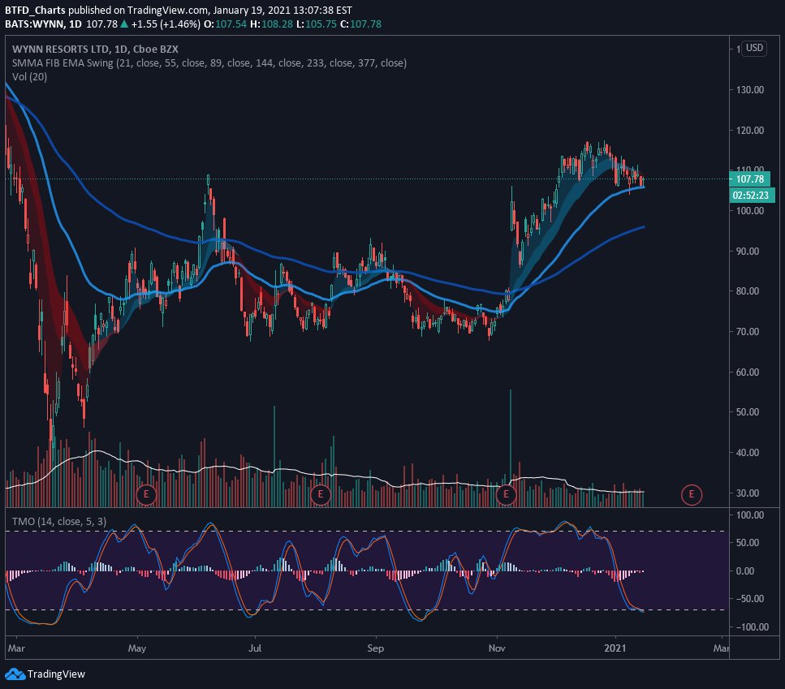This screenshot has height=689, width=785.
Task: Click the BATS:WYNN, 1D symbol text
Action: (43, 24)
